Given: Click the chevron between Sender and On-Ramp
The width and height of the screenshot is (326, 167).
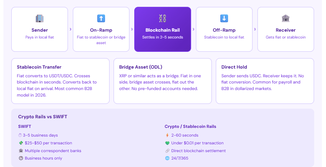Looking at the screenshot, I should pyautogui.click(x=71, y=29).
